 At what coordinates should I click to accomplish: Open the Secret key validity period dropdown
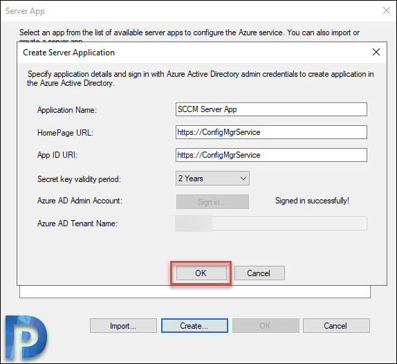pyautogui.click(x=212, y=179)
